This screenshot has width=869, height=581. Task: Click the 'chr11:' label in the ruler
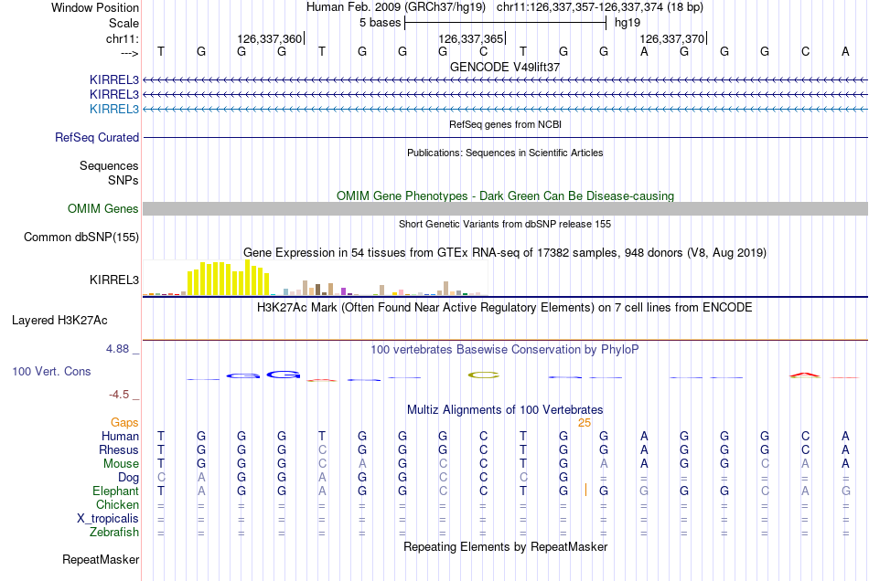coord(122,38)
